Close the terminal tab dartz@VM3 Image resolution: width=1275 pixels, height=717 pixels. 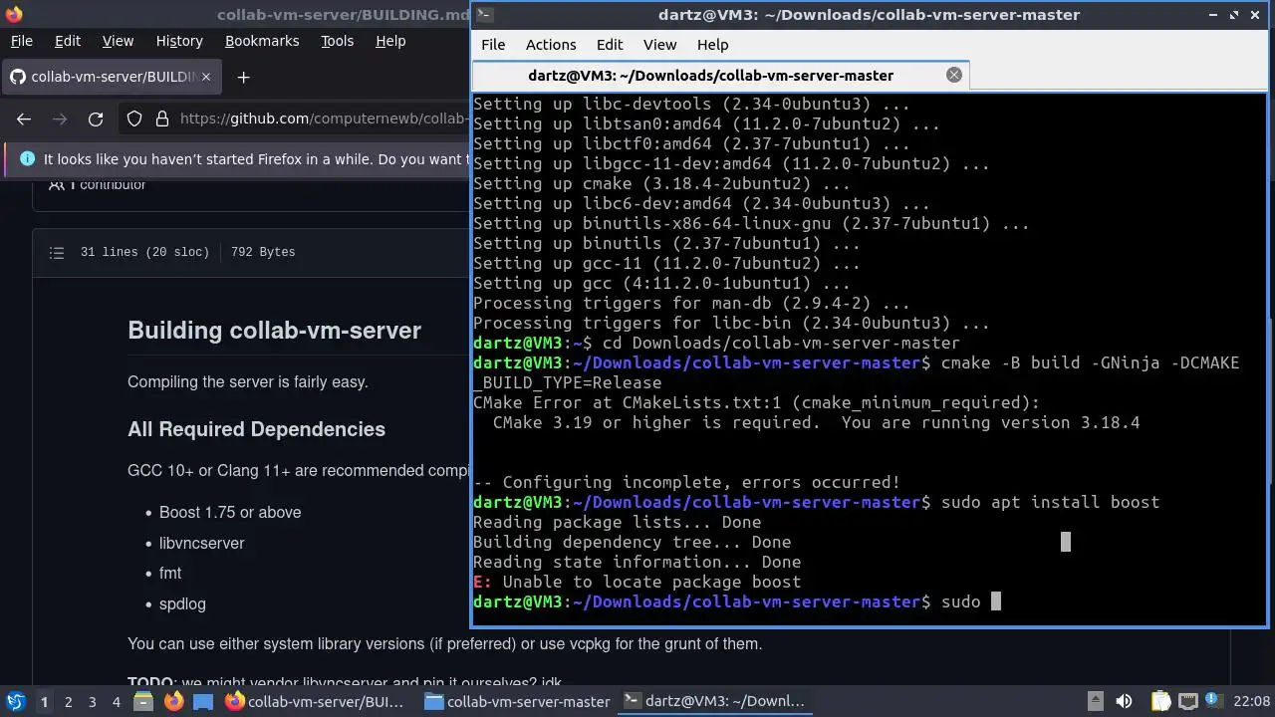click(x=954, y=76)
